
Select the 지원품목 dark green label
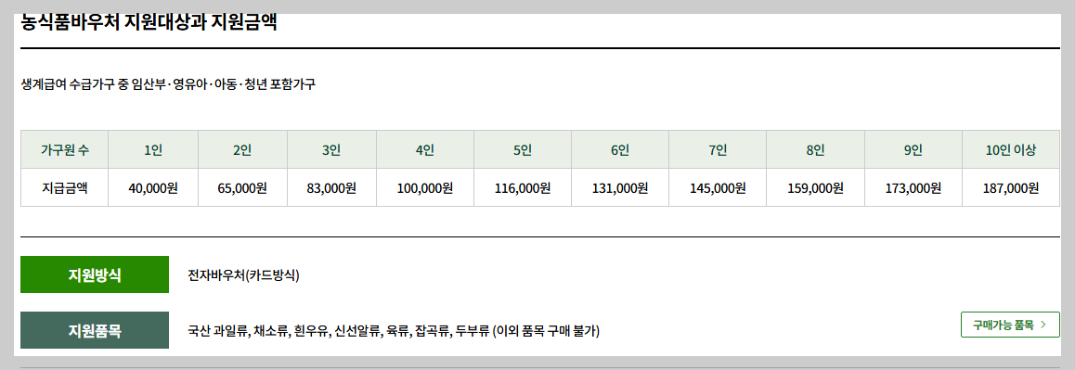pyautogui.click(x=95, y=330)
